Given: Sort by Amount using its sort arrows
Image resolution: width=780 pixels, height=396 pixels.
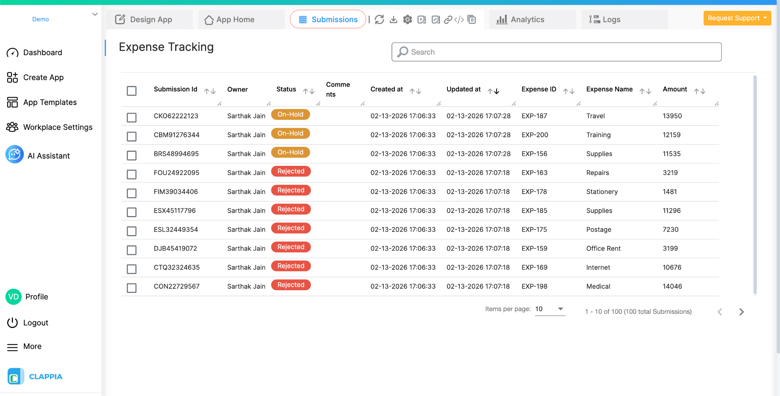Looking at the screenshot, I should pos(700,91).
